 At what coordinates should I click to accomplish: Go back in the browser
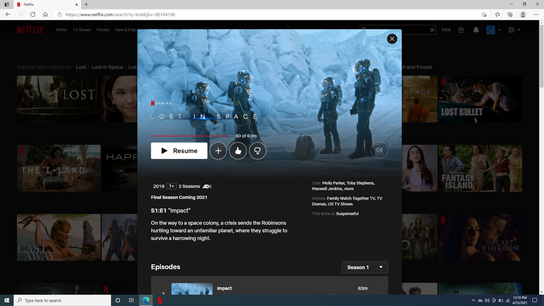8,14
